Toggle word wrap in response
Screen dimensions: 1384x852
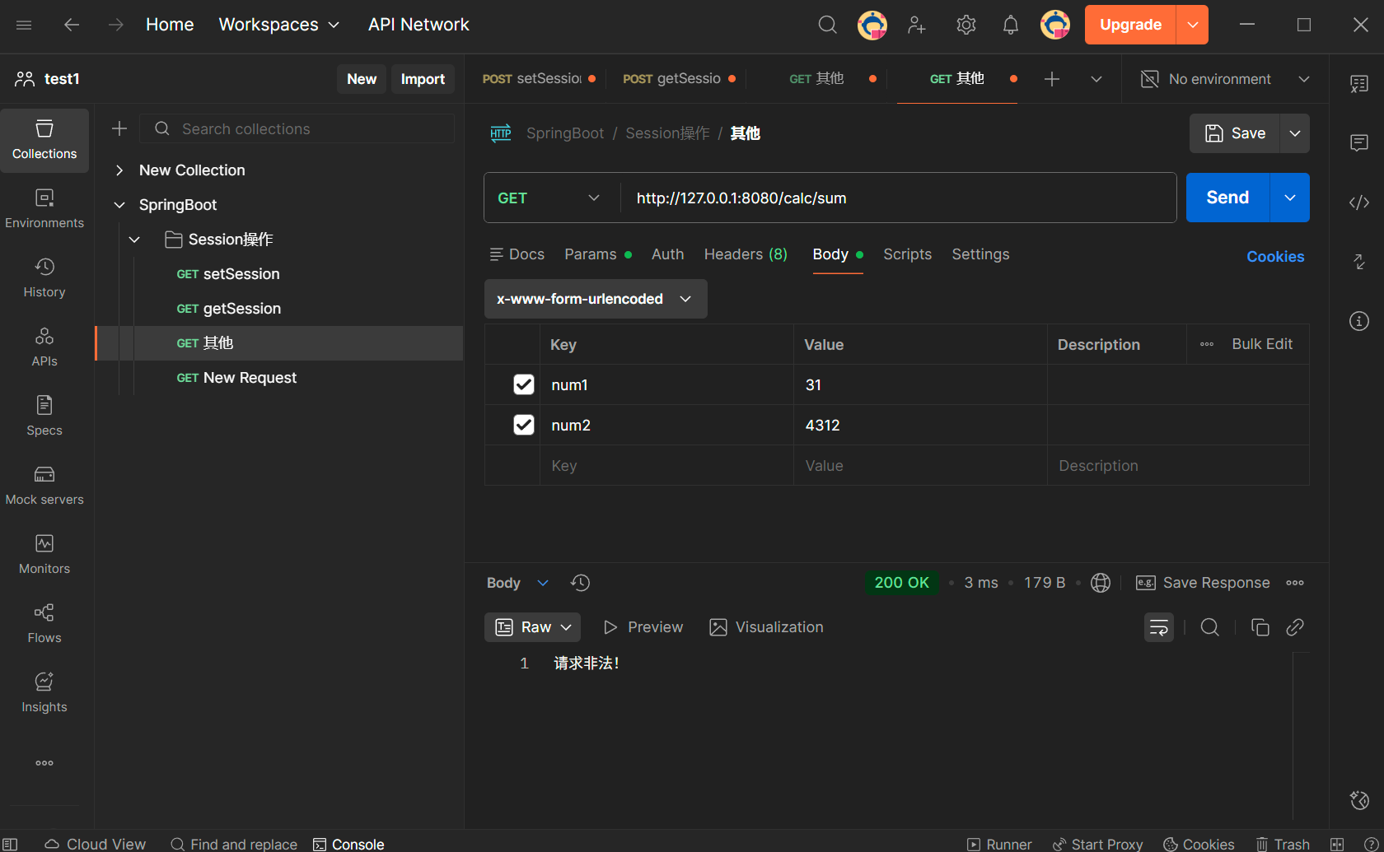tap(1159, 627)
